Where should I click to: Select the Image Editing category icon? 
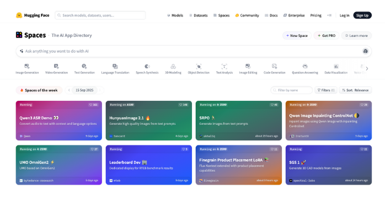coord(248,66)
